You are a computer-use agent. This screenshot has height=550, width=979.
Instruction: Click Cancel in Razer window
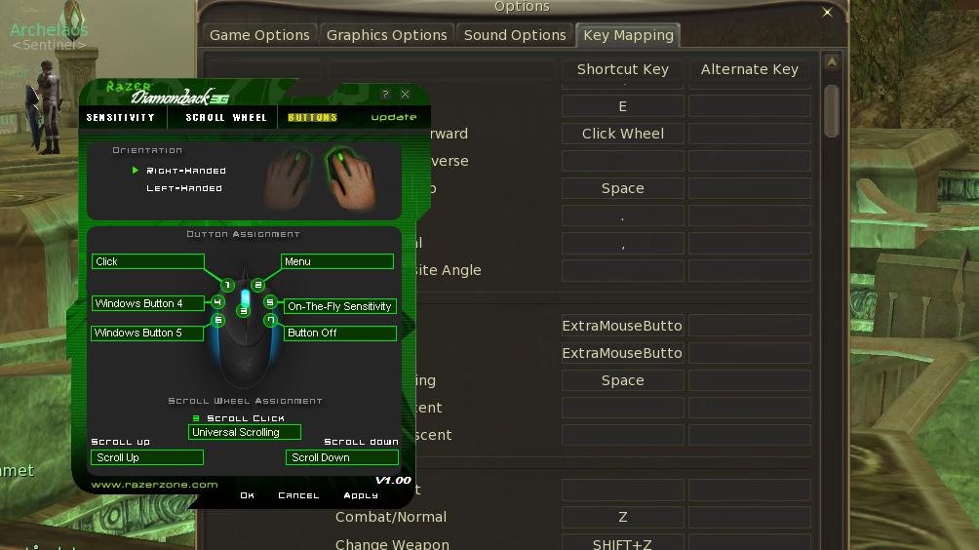pos(298,495)
